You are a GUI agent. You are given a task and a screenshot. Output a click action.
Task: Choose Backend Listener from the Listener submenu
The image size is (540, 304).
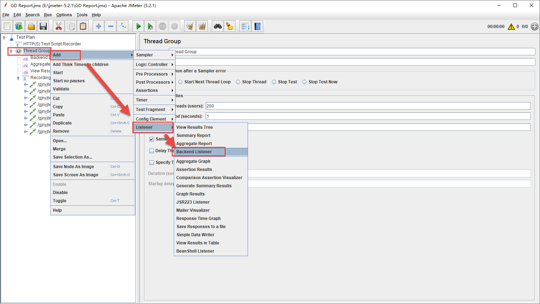coord(194,152)
